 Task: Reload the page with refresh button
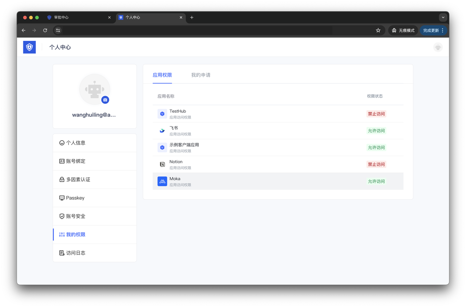pyautogui.click(x=45, y=30)
